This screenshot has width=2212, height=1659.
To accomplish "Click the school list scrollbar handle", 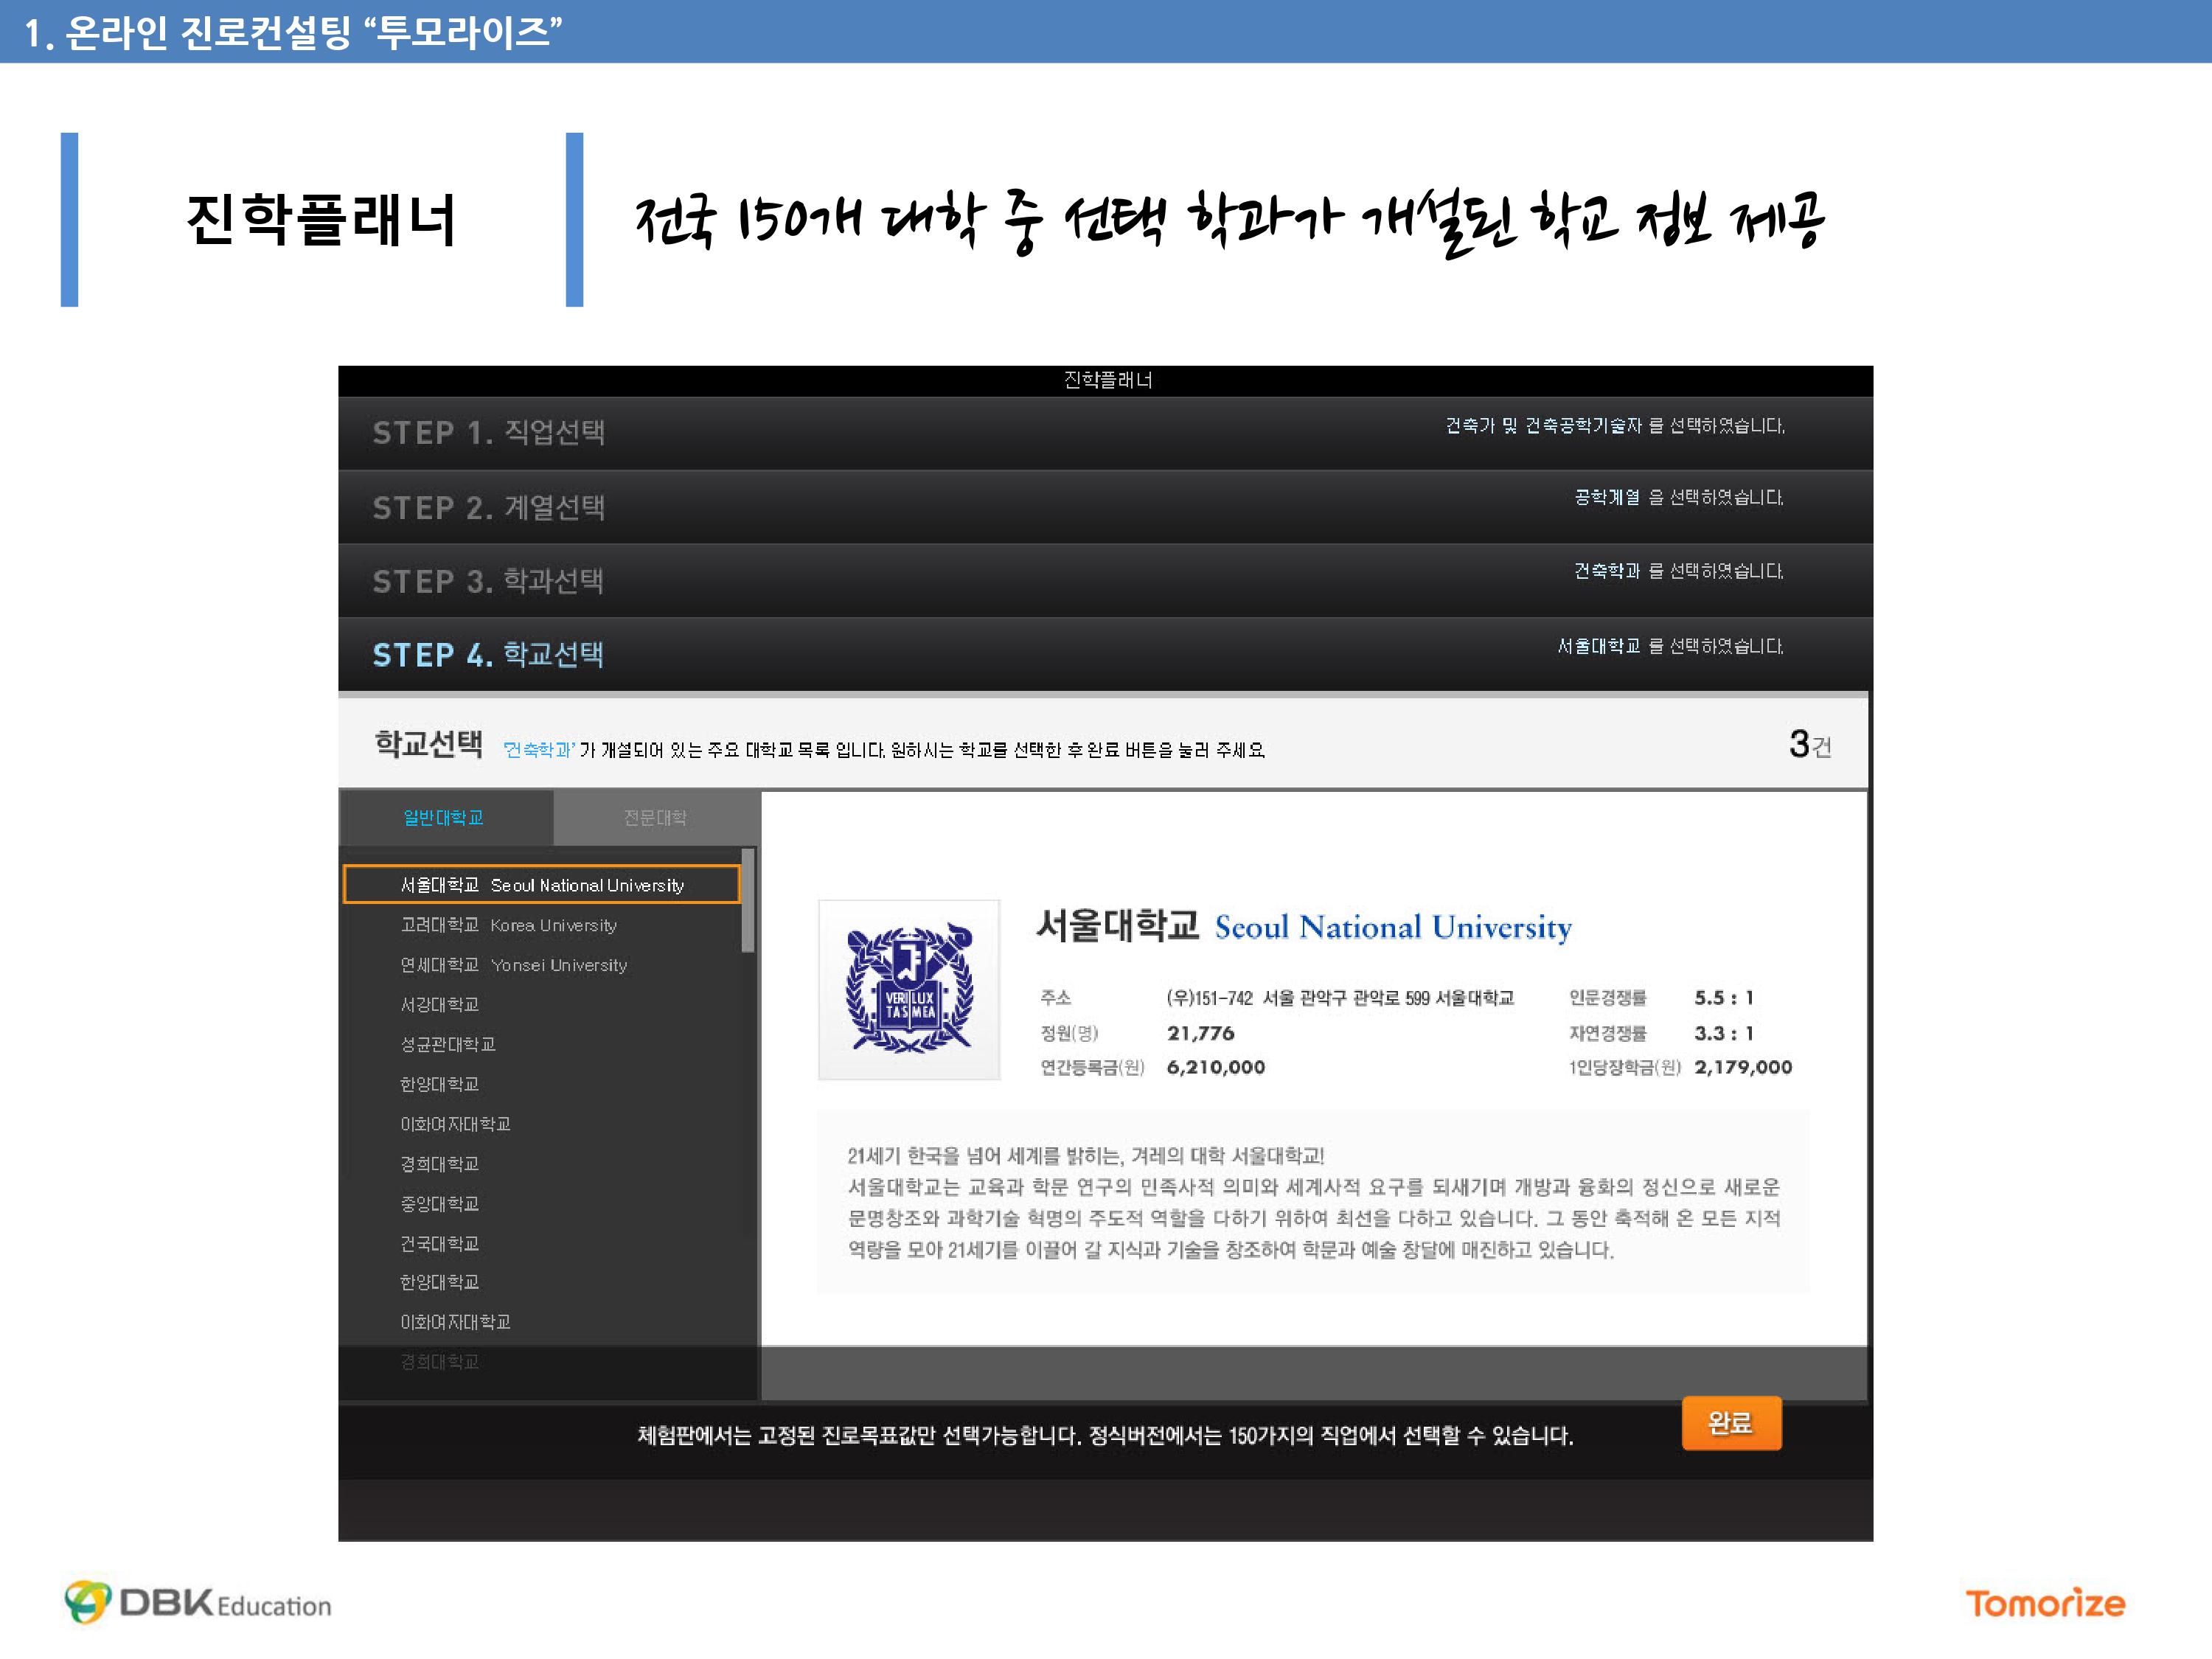I will point(748,900).
